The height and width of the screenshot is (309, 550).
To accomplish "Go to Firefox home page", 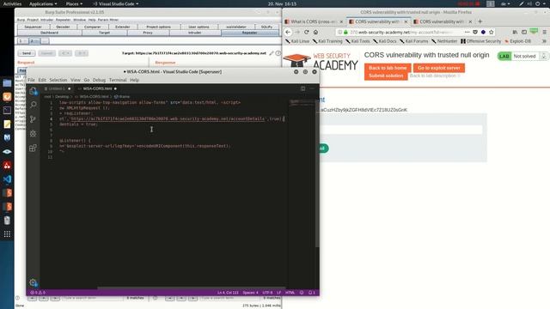I will tap(315, 32).
